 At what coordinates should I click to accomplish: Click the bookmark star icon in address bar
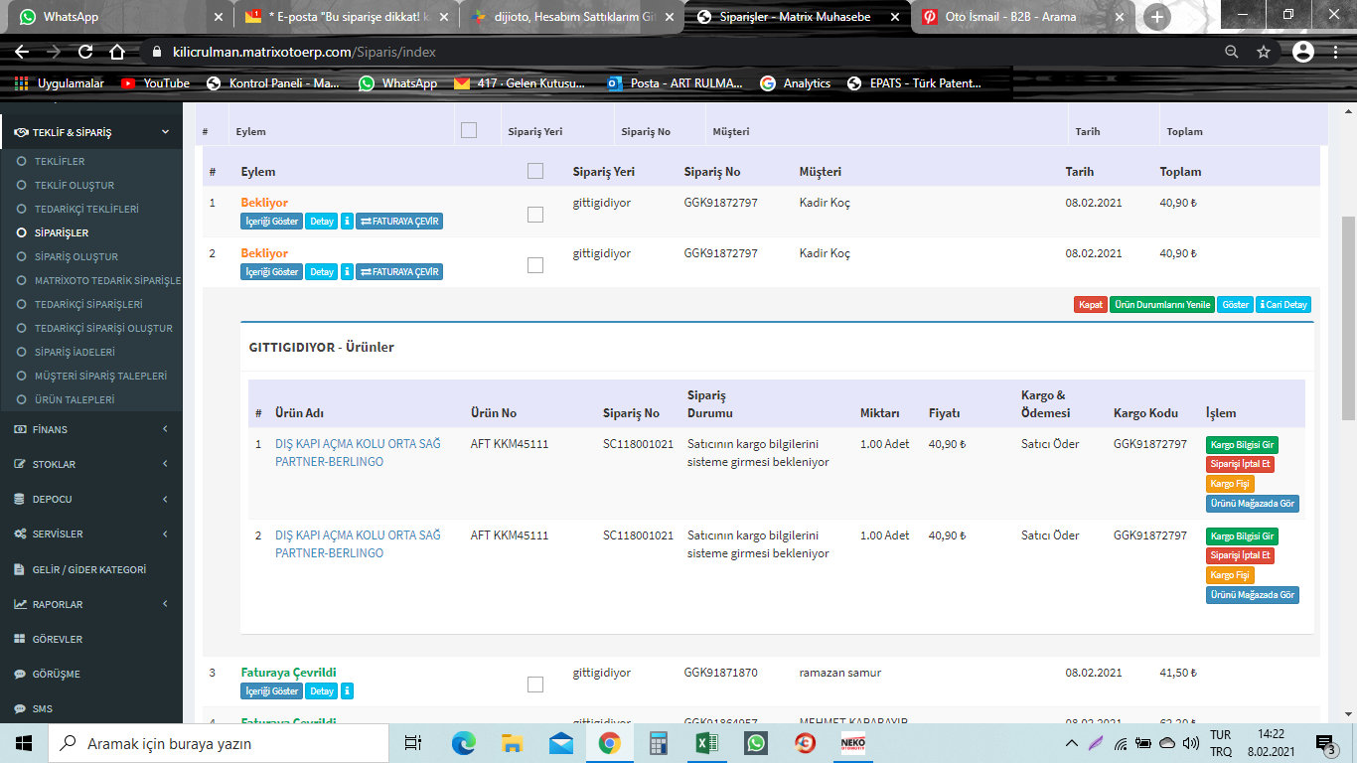[1264, 52]
